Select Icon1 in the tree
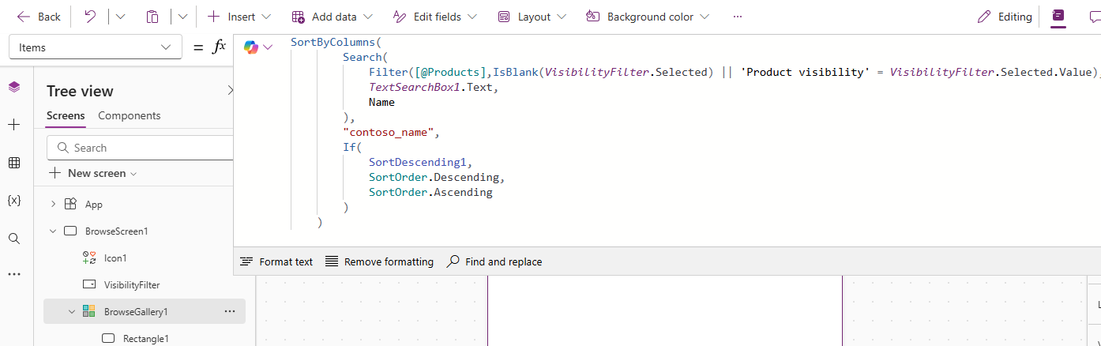The height and width of the screenshot is (346, 1101). [x=115, y=258]
